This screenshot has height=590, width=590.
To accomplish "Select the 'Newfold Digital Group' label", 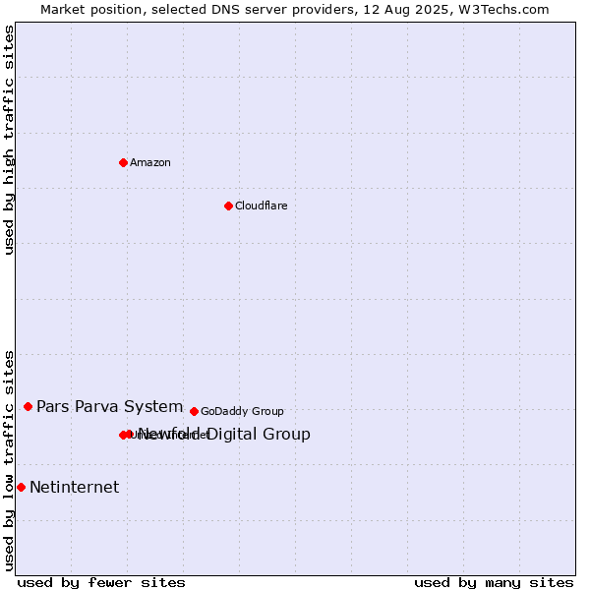I will tap(224, 434).
